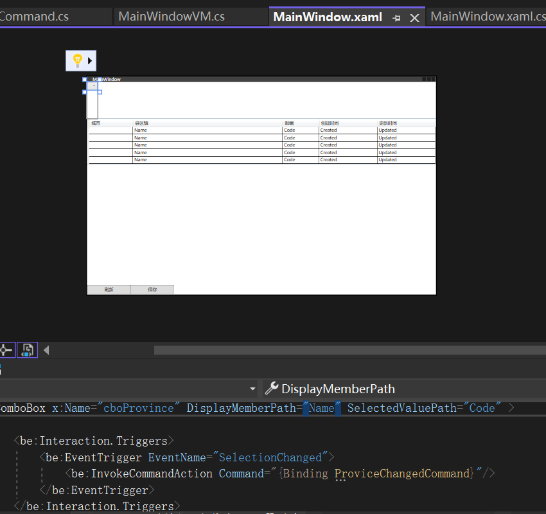Open the DisplayMemberPath member dropdown
Viewport: 546px width, 514px height.
(x=404, y=389)
